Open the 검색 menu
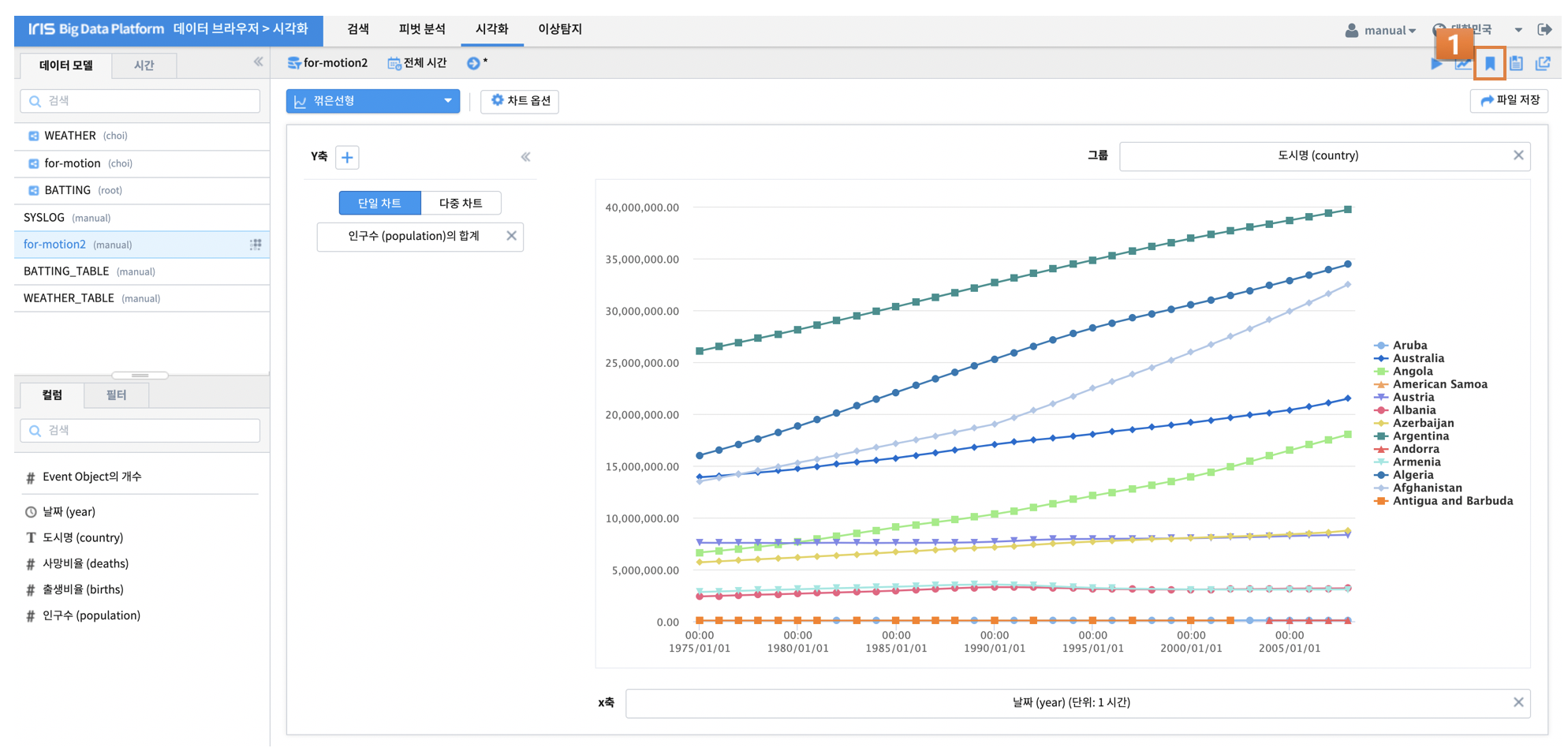 coord(358,29)
